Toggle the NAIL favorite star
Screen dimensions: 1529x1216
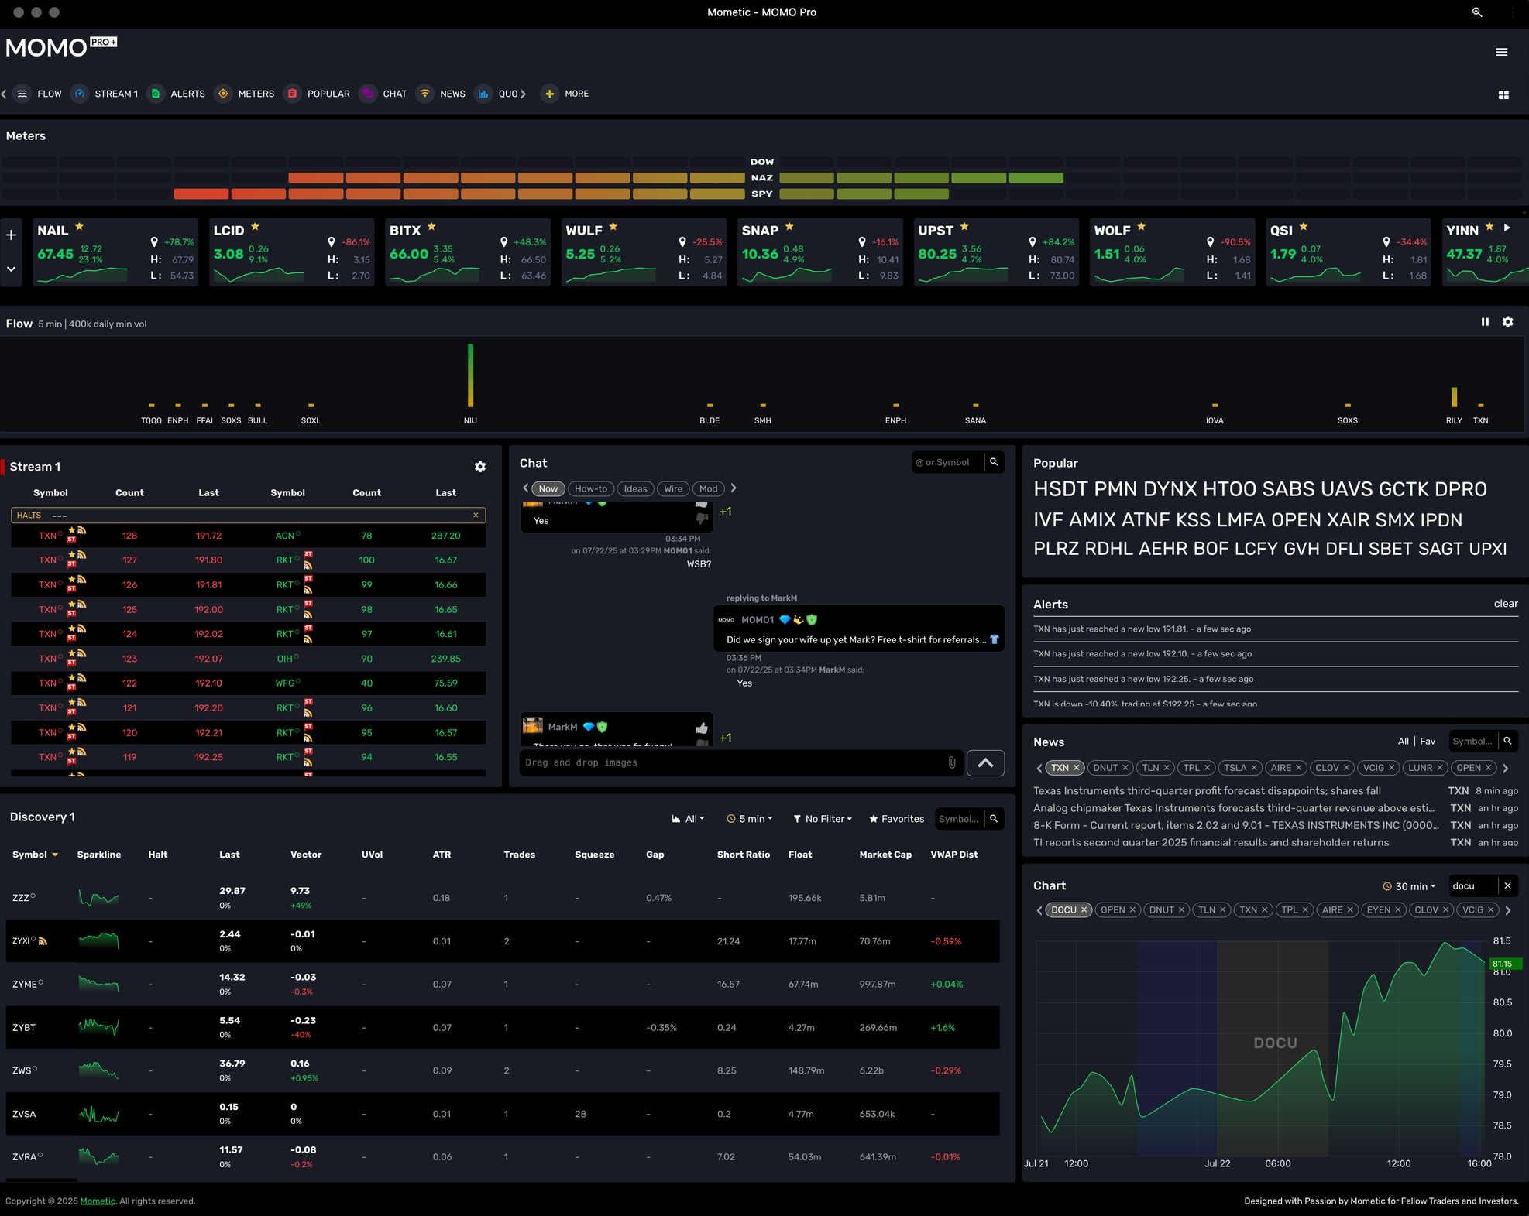(x=79, y=227)
